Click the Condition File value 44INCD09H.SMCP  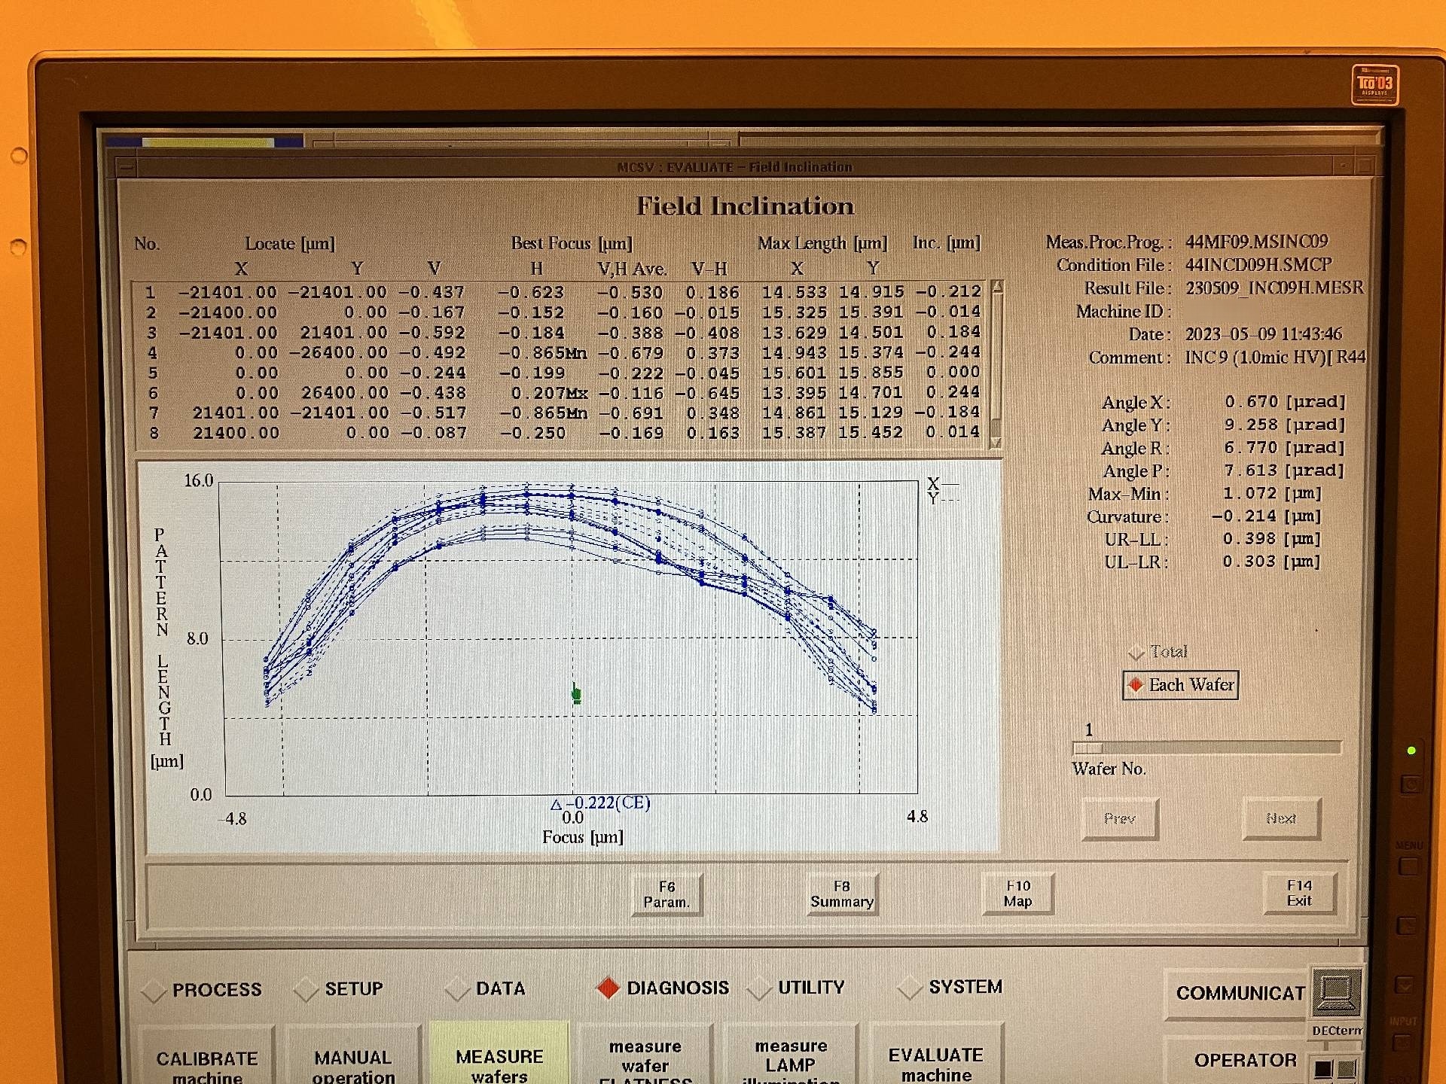point(1258,265)
